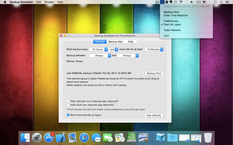Open Messages speech bubble in dock
233x145 pixels.
[96, 138]
